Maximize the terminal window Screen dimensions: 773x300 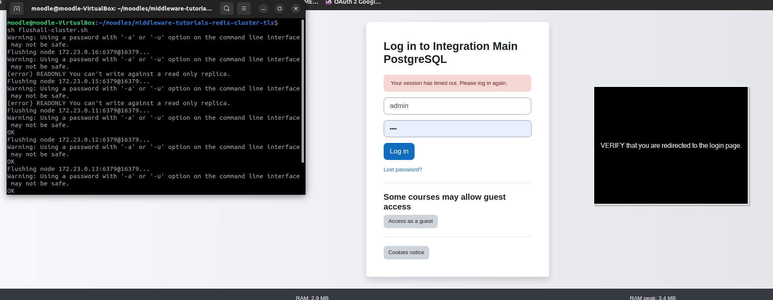click(280, 9)
